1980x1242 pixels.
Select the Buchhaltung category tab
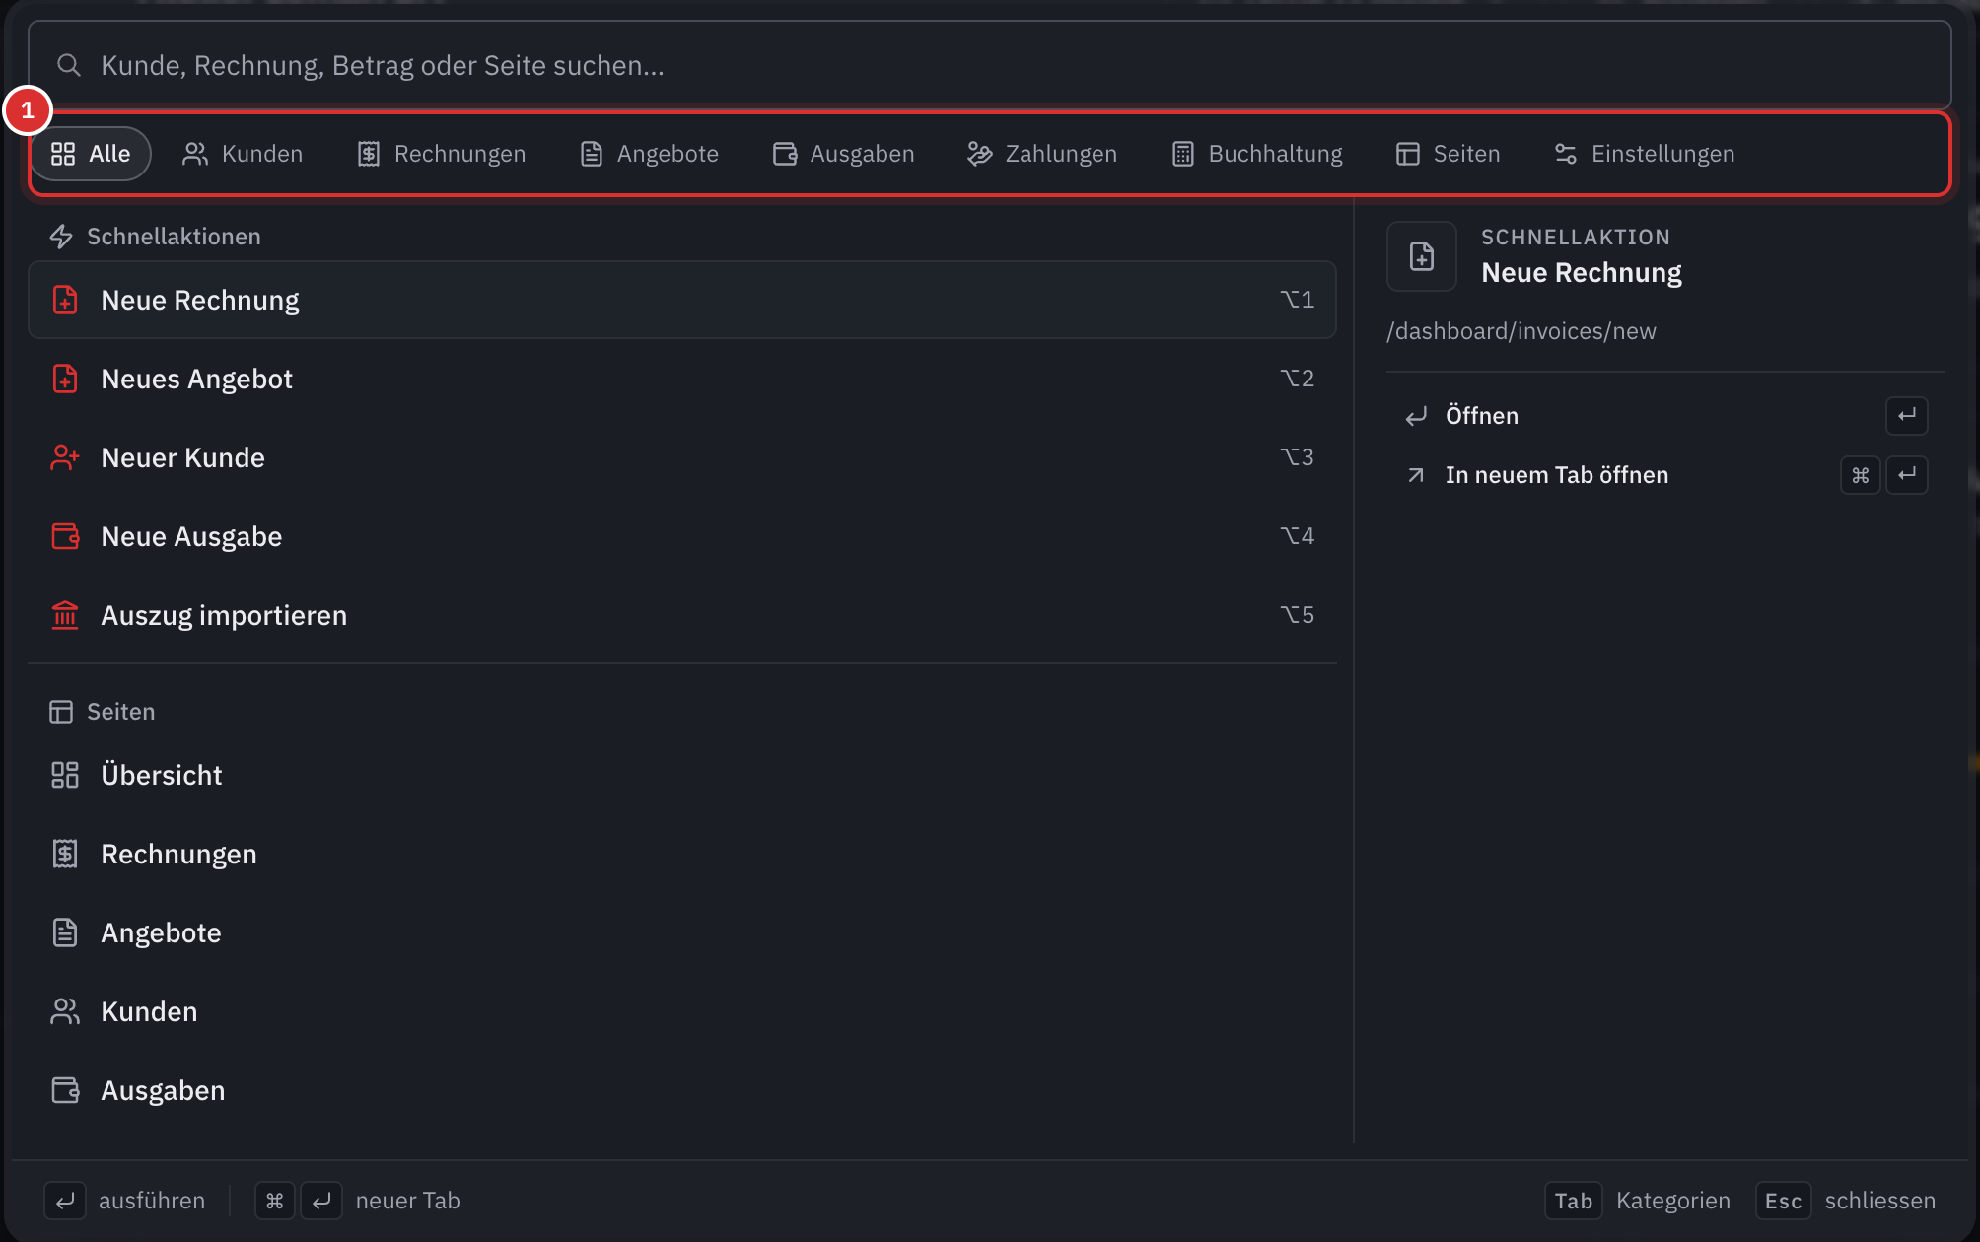1257,154
